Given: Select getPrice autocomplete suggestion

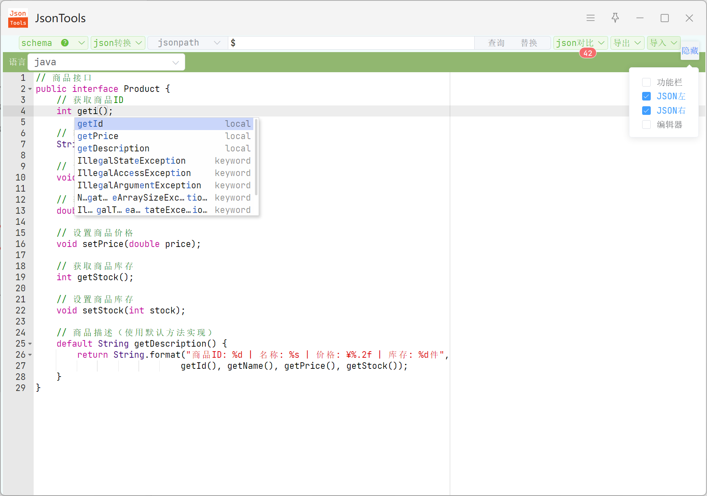Looking at the screenshot, I should [x=164, y=136].
